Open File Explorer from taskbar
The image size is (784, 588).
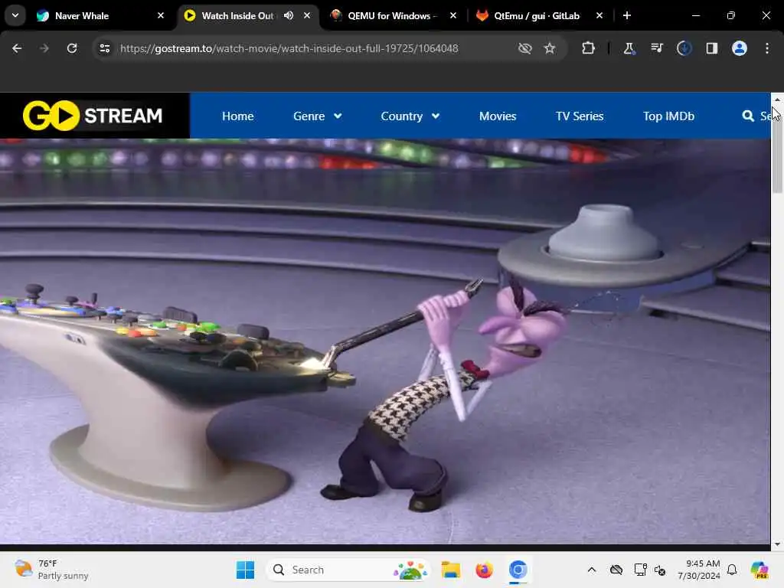pos(450,570)
